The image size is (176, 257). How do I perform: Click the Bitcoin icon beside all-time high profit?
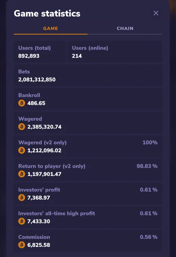click(22, 221)
